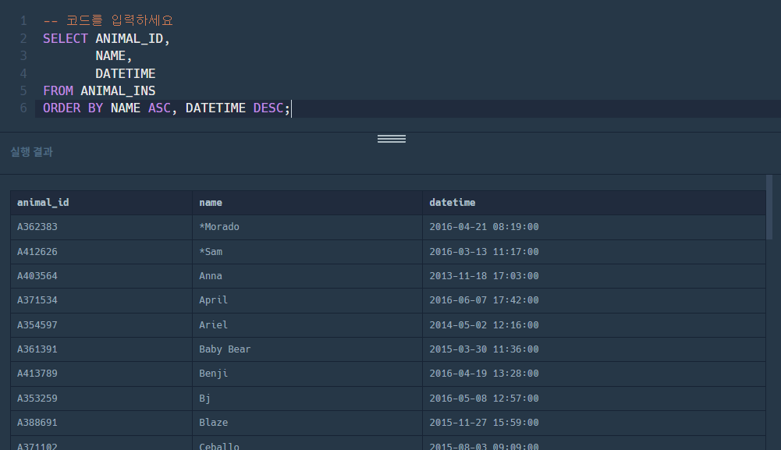Select cell A354597

tap(101, 325)
